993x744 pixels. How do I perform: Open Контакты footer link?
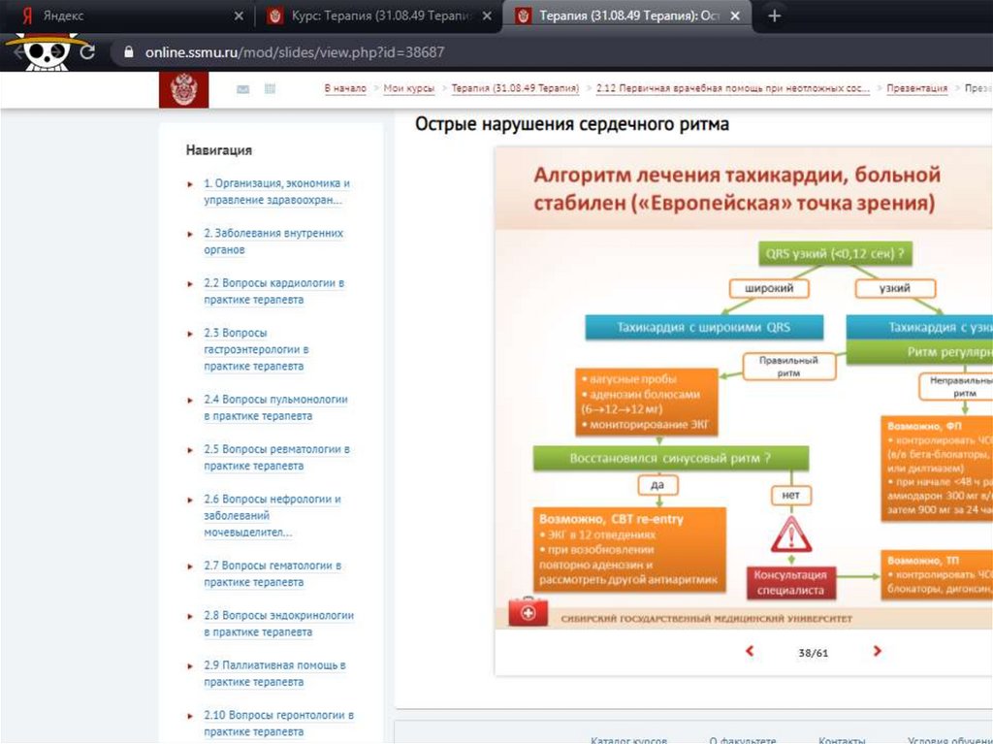842,739
